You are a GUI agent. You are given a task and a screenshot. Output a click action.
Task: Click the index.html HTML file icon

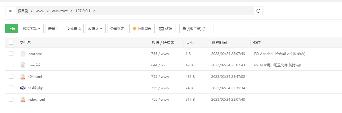pyautogui.click(x=23, y=99)
